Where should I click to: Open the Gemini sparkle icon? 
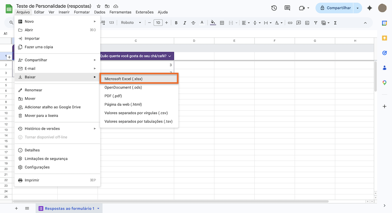(370, 8)
